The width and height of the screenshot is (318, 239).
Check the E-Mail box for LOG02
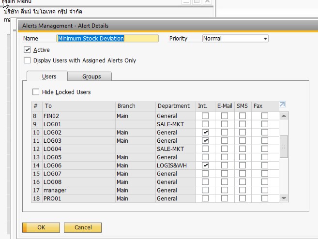click(224, 133)
